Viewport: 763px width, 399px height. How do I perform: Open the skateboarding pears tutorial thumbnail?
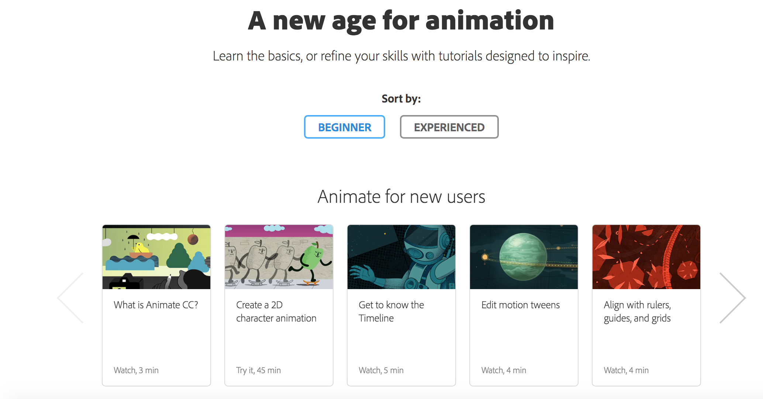pyautogui.click(x=279, y=257)
